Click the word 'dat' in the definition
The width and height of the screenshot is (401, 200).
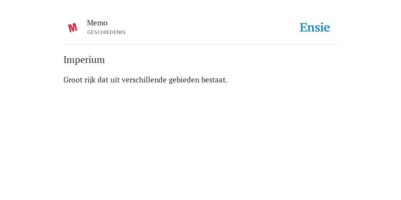103,80
